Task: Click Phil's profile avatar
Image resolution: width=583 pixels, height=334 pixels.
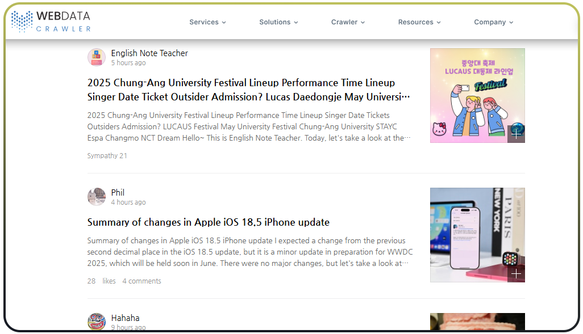Action: pos(97,197)
